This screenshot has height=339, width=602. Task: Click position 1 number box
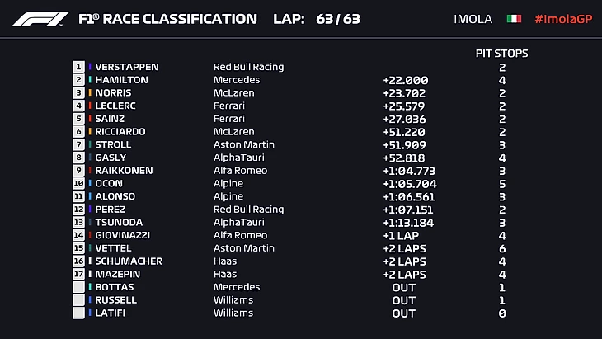click(79, 67)
